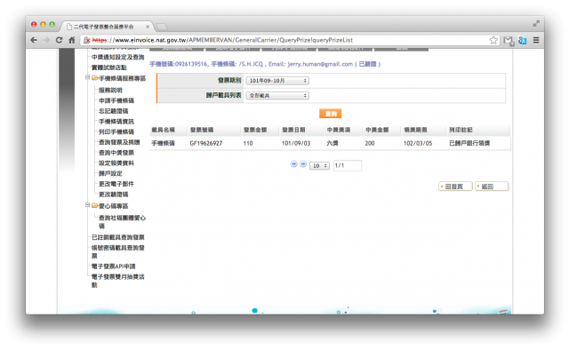Open the Gmail checker extension icon
The width and height of the screenshot is (569, 350).
pyautogui.click(x=509, y=40)
